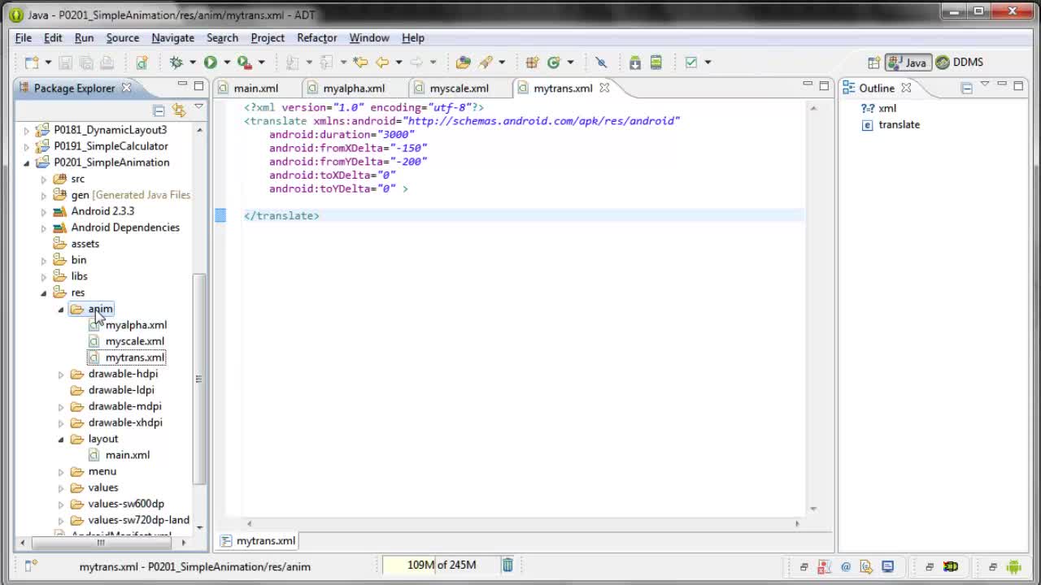Click the Open Perspective icon
The width and height of the screenshot is (1041, 585).
[x=873, y=63]
